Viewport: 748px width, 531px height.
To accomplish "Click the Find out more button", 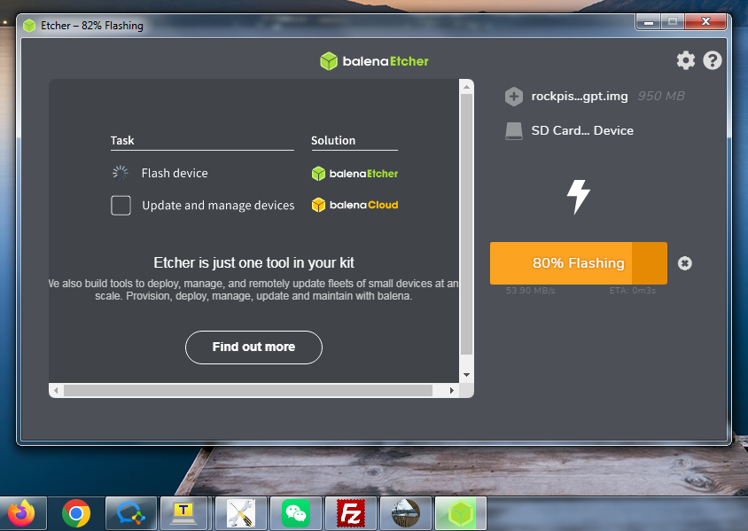I will (253, 347).
